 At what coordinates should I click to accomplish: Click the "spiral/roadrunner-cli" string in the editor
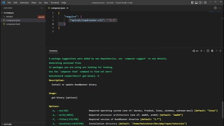(87, 20)
